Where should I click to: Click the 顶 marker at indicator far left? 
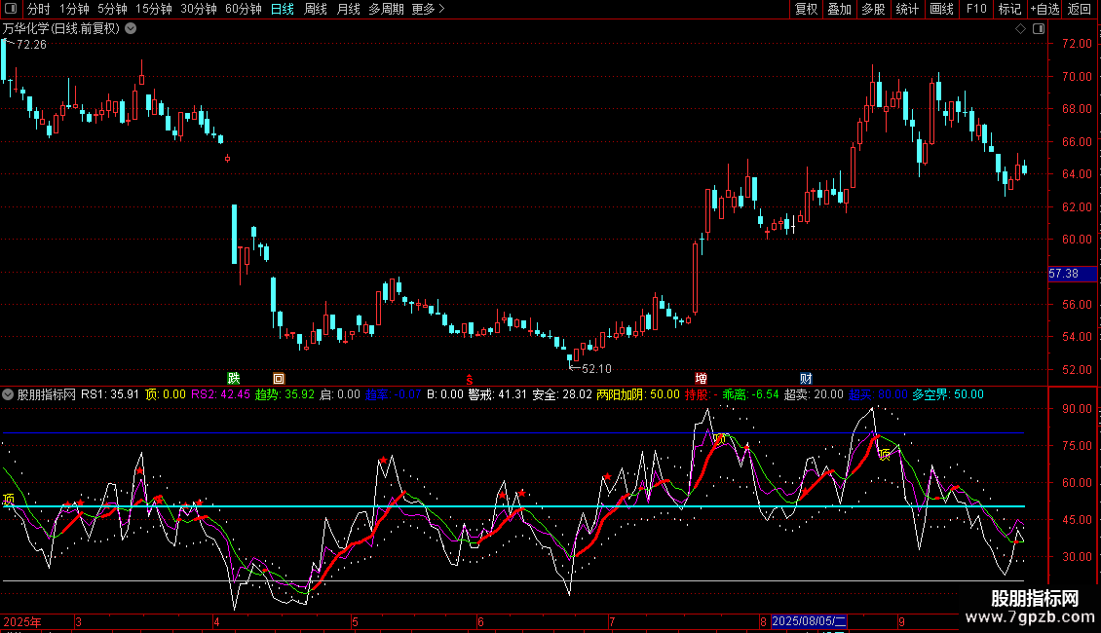(9, 499)
